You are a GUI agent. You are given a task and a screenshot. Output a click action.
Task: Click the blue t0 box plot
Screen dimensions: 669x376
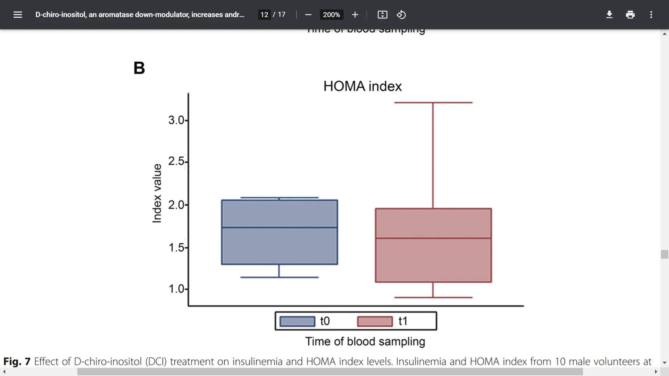[279, 232]
